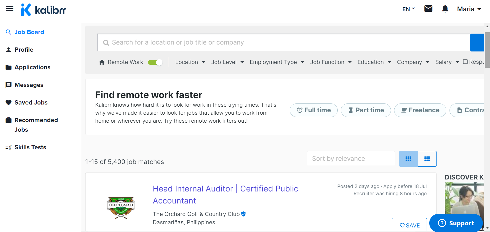
Task: Open the notifications bell
Action: [x=445, y=9]
